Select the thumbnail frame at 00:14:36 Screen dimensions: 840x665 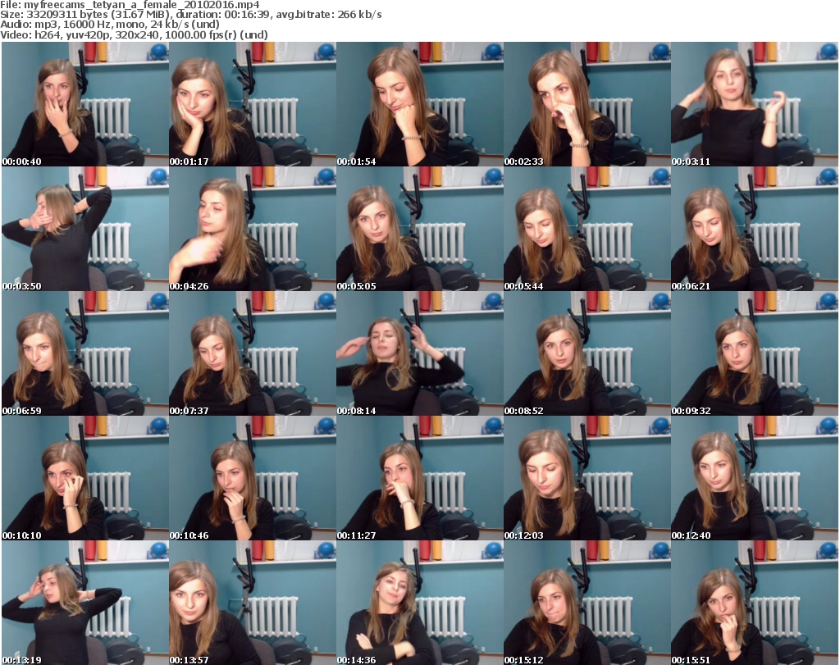pyautogui.click(x=420, y=603)
